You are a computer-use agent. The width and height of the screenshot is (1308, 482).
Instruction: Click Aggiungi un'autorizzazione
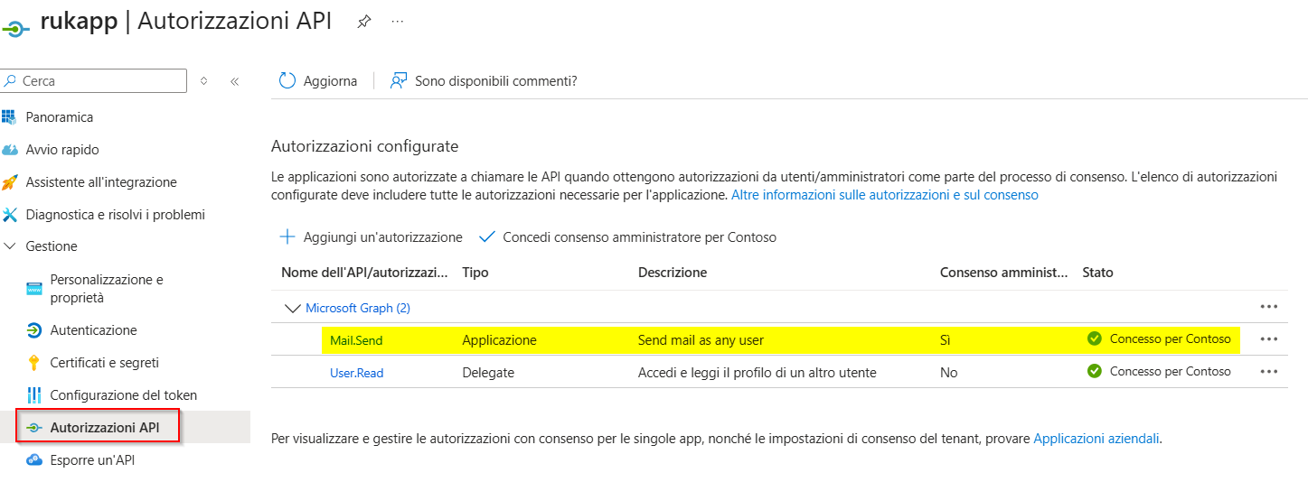371,237
